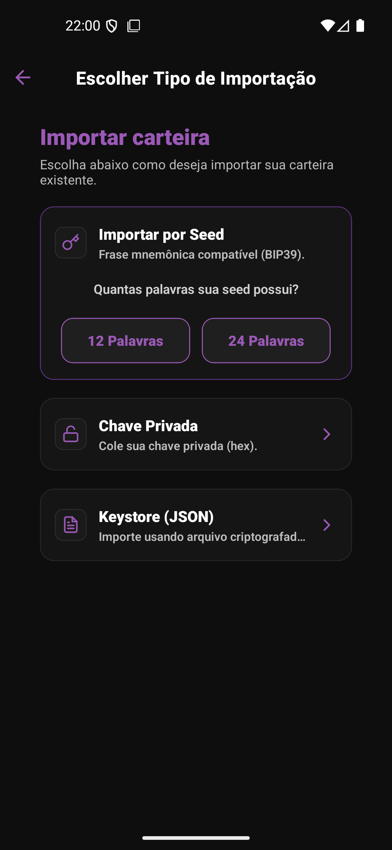Image resolution: width=392 pixels, height=850 pixels.
Task: Tap the Wi-Fi signal icon
Action: [327, 26]
